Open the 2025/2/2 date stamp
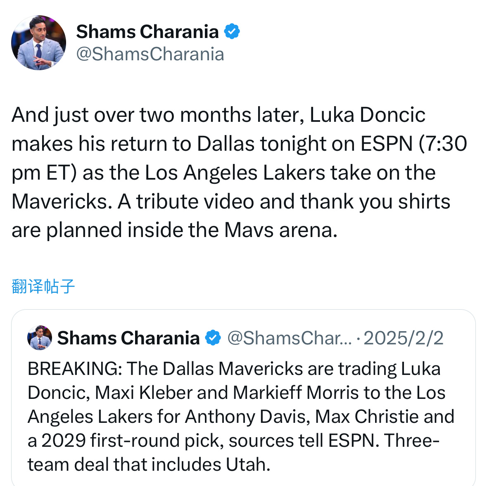The height and width of the screenshot is (486, 487). click(404, 338)
